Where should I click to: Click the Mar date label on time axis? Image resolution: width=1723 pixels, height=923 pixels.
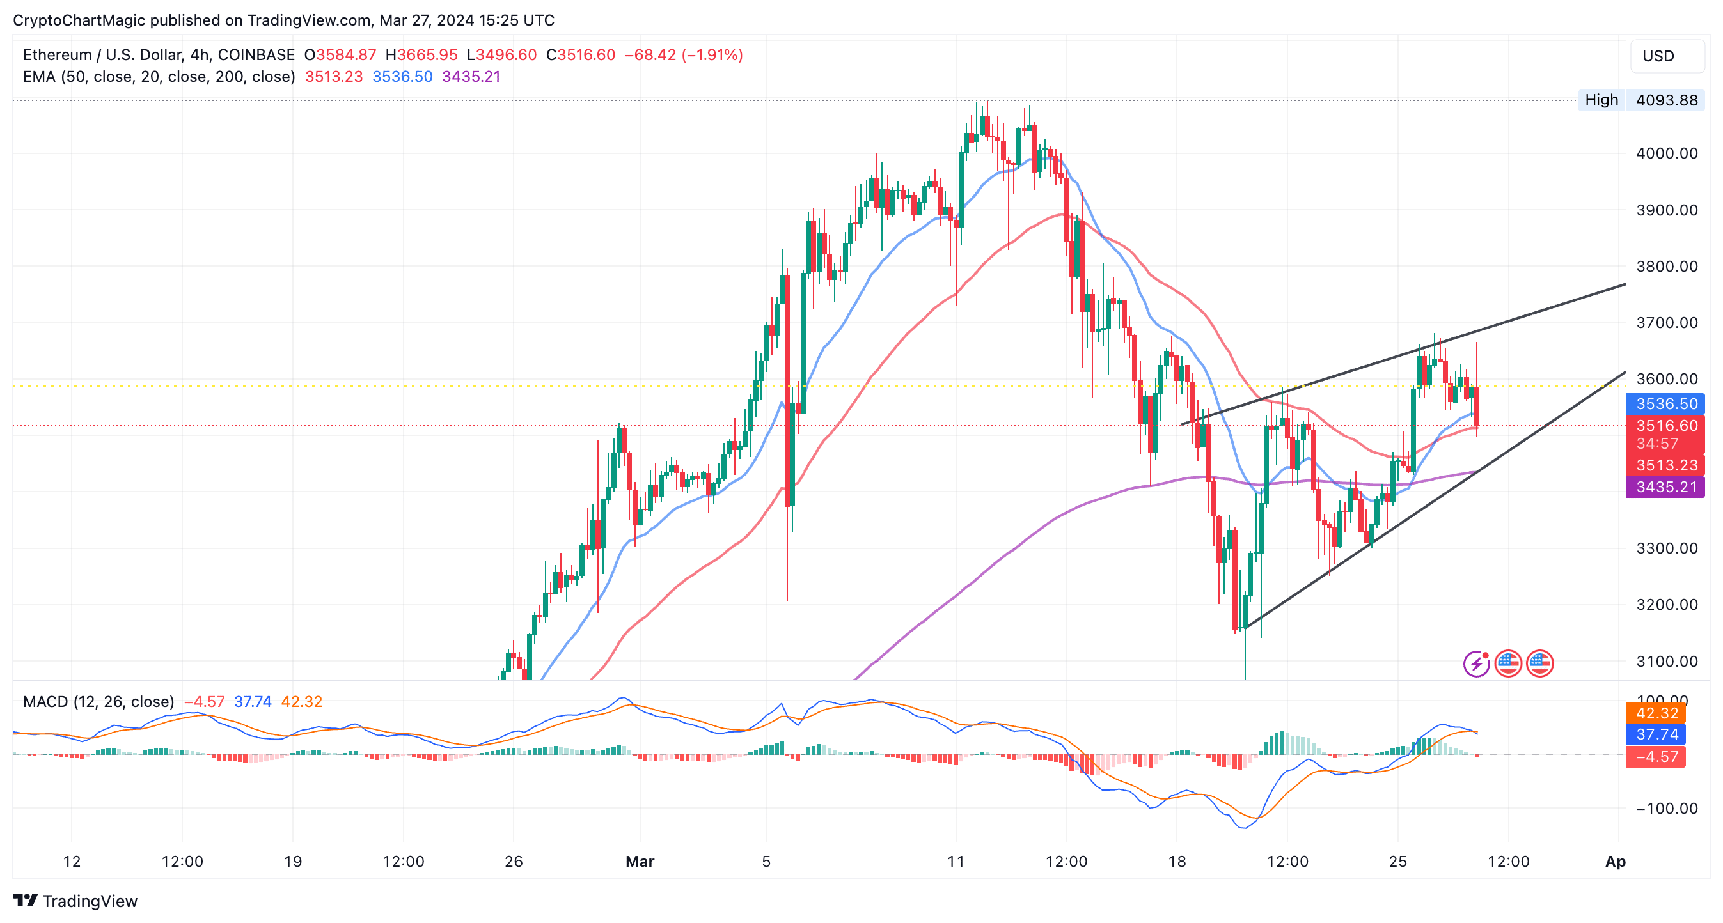click(x=640, y=862)
